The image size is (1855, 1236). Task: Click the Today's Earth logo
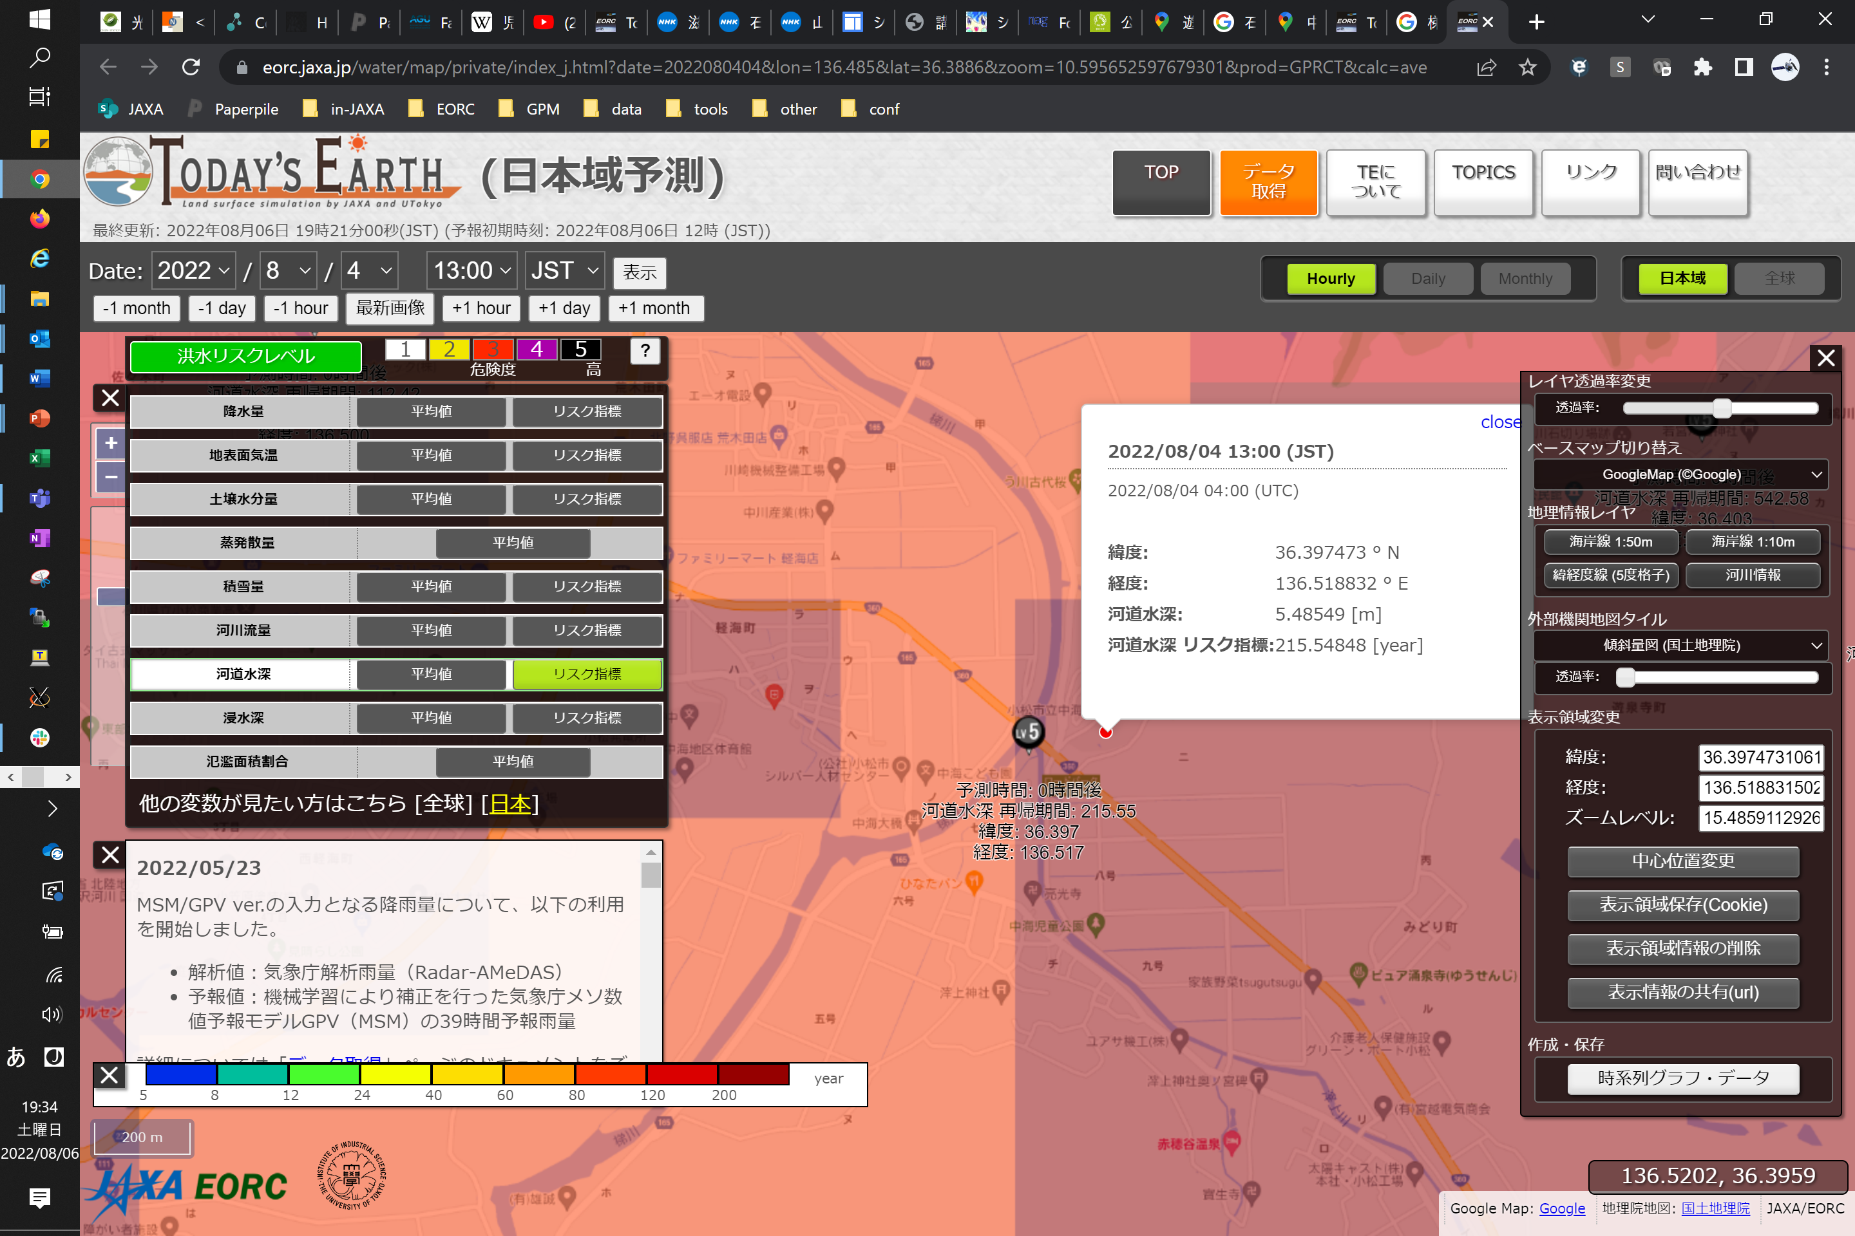coord(272,172)
